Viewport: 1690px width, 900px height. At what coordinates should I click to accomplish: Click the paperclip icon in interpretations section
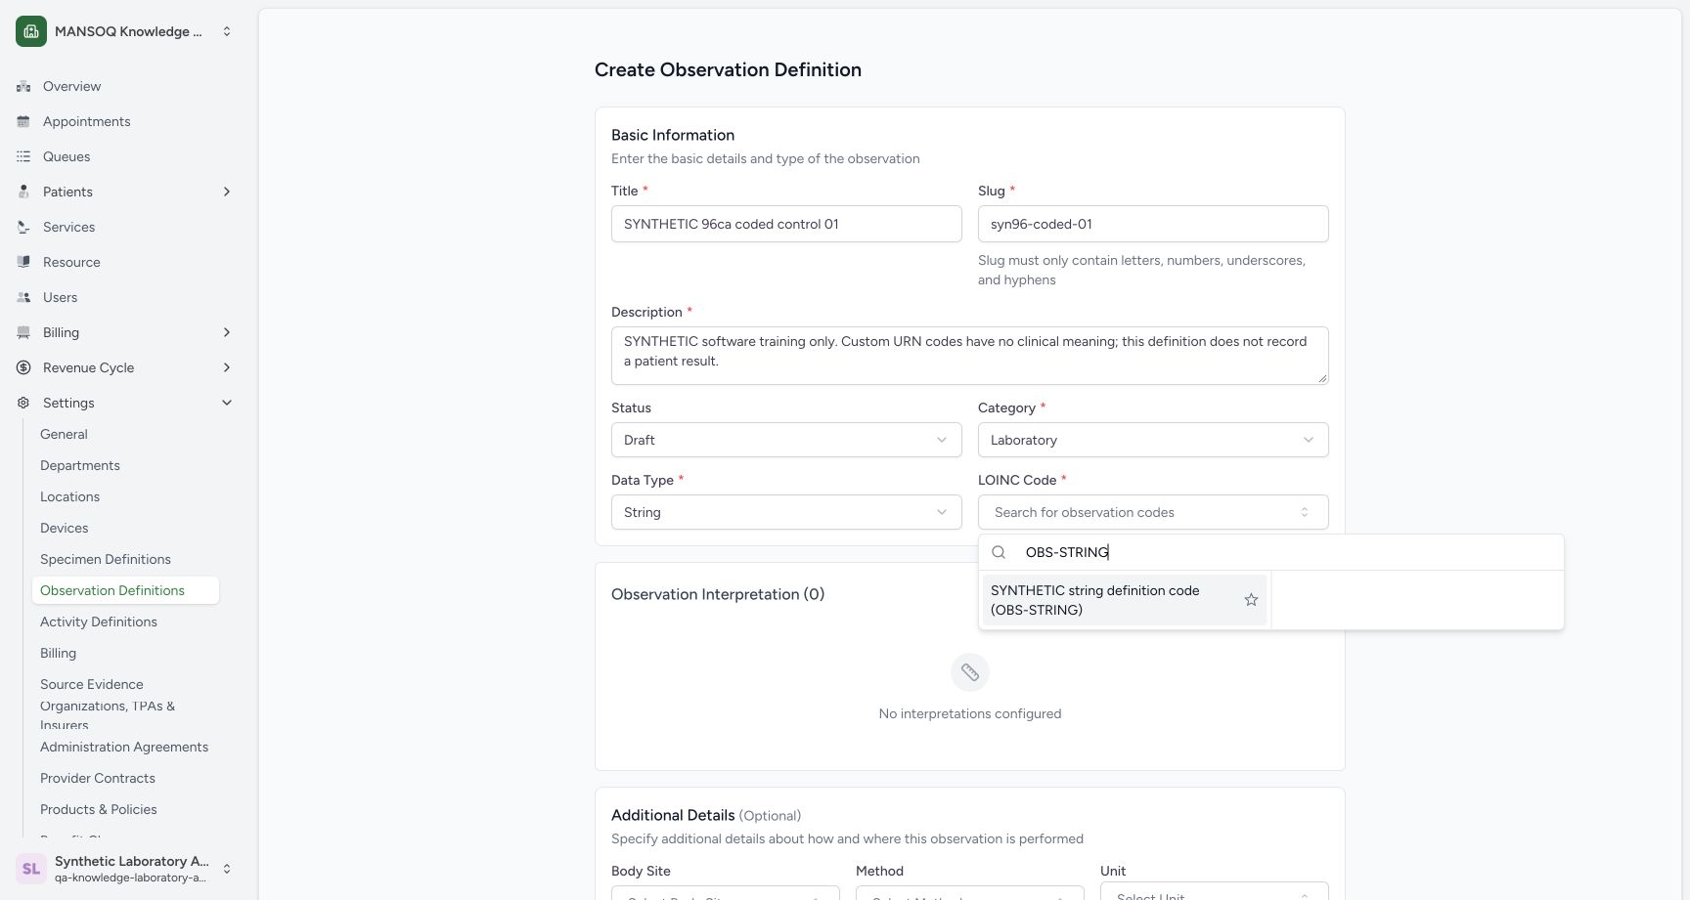[x=970, y=672]
